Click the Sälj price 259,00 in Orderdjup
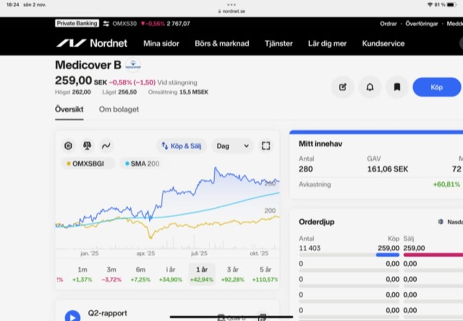Screen dimensions: 463x321 (x=414, y=248)
